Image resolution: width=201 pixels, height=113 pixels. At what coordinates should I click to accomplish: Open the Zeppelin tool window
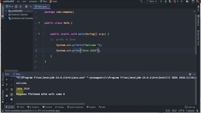[x=91, y=107]
